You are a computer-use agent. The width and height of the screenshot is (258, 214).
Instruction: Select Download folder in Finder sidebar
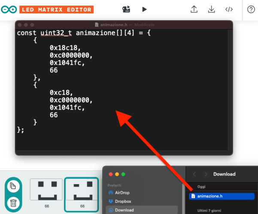coord(124,210)
